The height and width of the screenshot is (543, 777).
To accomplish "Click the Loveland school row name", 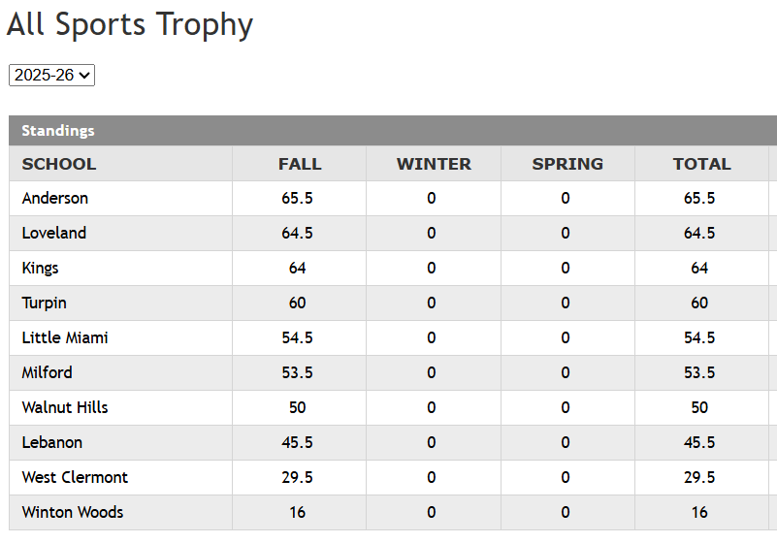I will pos(54,233).
